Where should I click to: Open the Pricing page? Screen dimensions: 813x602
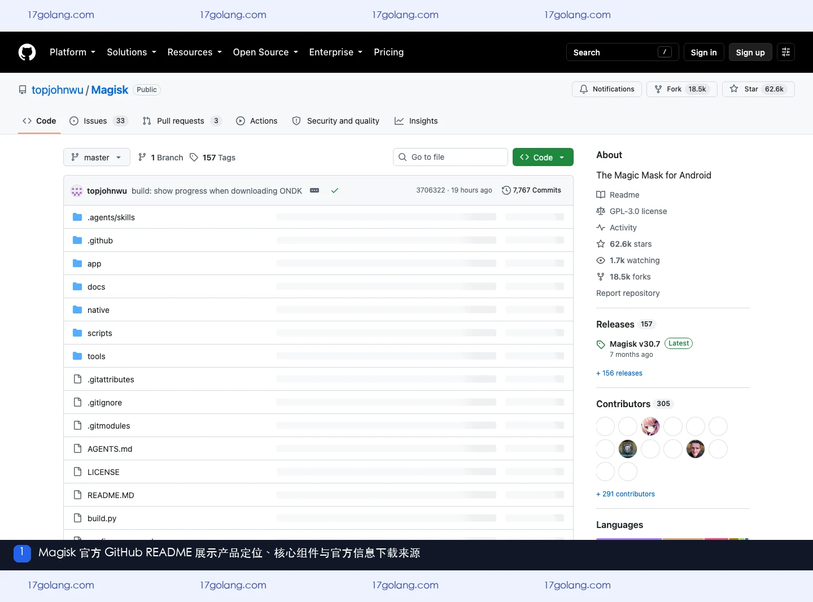click(388, 52)
